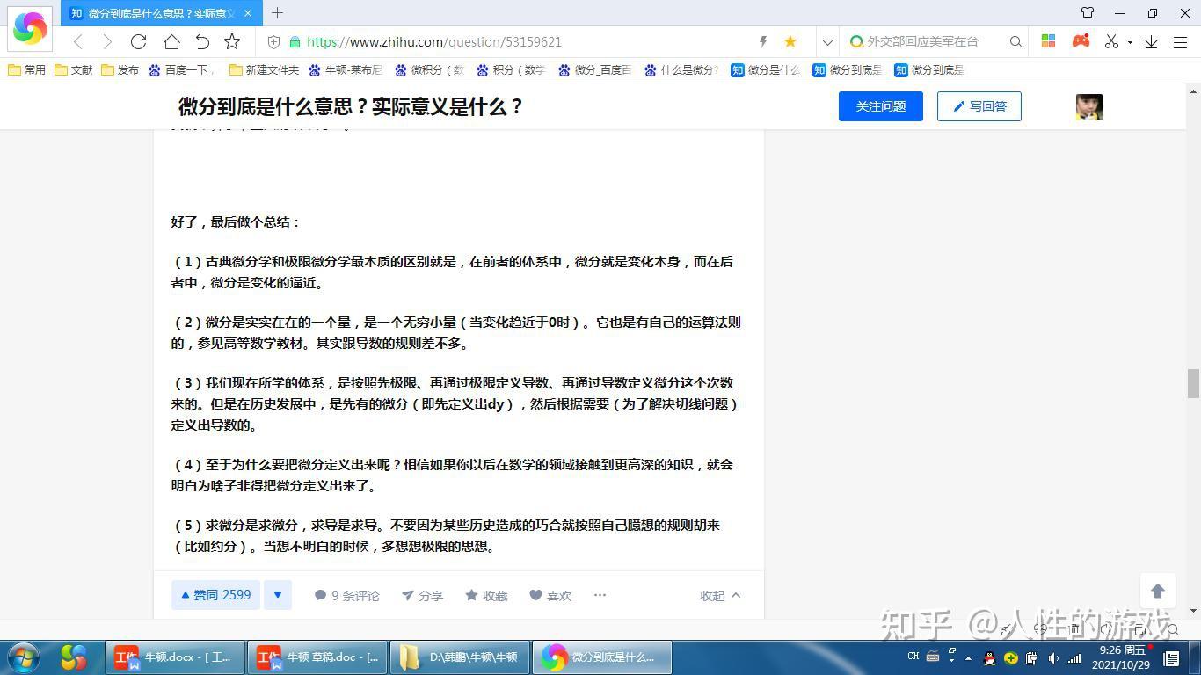Open the QQ penguin icon in system tray
Screen dimensions: 1201x675
pyautogui.click(x=988, y=657)
